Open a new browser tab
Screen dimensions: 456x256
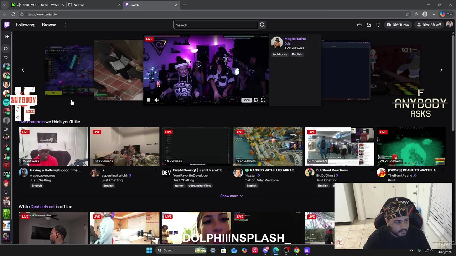(x=185, y=5)
